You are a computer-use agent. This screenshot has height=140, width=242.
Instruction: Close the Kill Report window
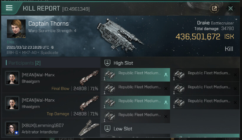231,8
